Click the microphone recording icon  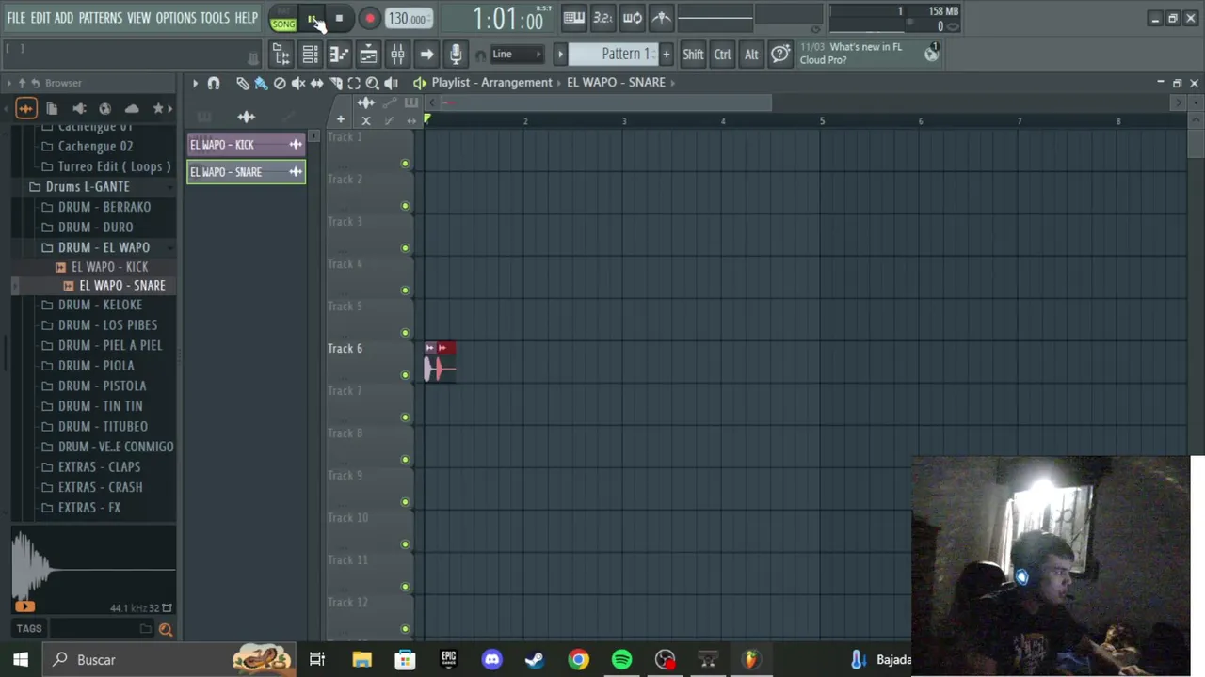[456, 55]
